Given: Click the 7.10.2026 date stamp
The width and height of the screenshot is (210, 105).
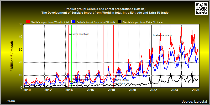Looking at the screenshot, I should point(10,101).
